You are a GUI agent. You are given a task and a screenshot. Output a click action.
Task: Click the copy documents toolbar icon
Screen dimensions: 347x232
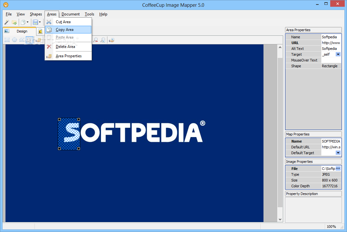pyautogui.click(x=23, y=22)
